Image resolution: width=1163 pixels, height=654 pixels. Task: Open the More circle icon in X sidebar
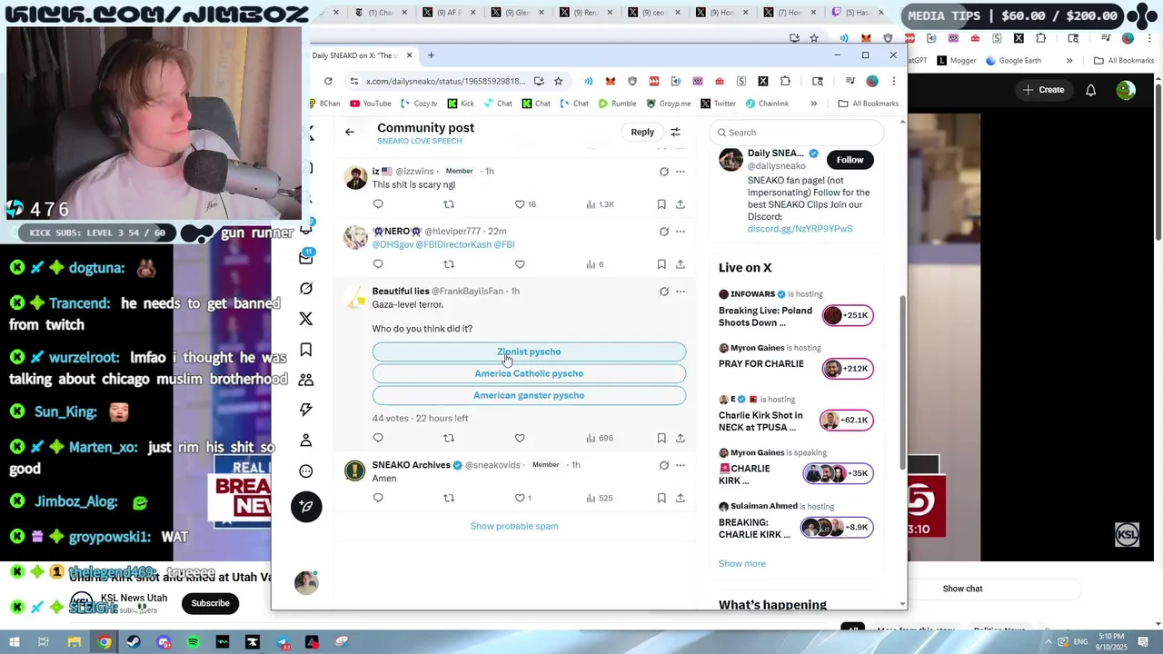[x=306, y=471]
